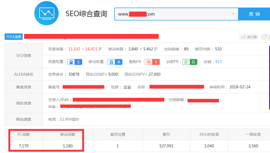This screenshot has height=153, width=270.
Task: Open the 反链 count 413 link
Action: click(218, 62)
